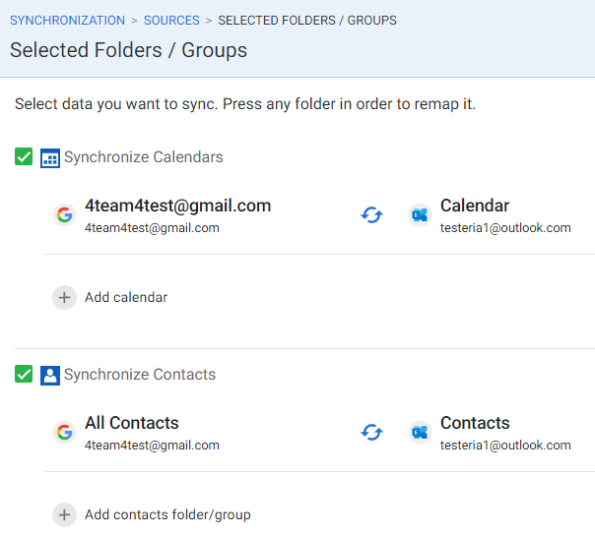Remap the Outlook Contacts target folder
This screenshot has height=536, width=595.
(x=475, y=424)
